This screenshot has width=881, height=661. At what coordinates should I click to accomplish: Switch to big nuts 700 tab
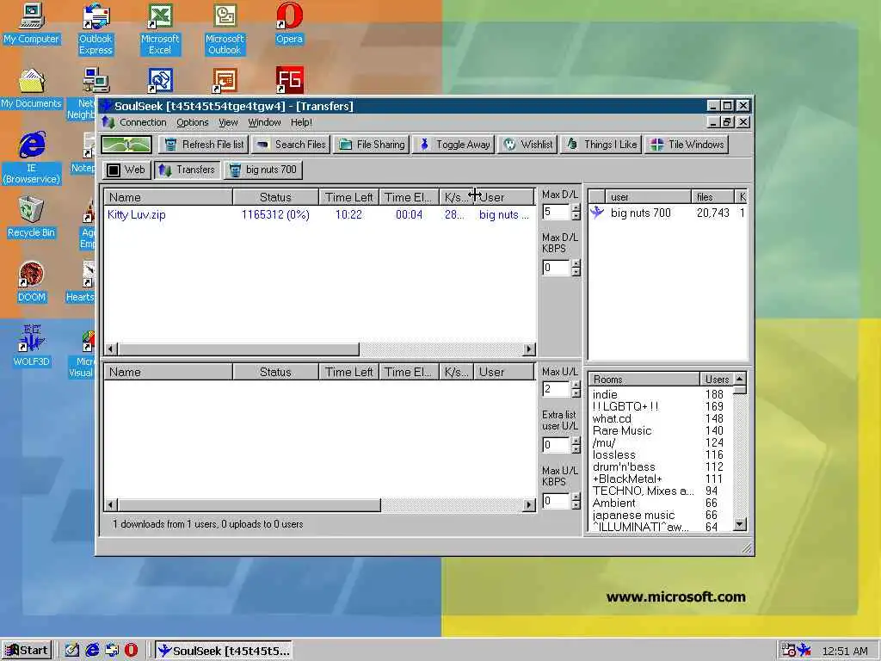tap(263, 170)
